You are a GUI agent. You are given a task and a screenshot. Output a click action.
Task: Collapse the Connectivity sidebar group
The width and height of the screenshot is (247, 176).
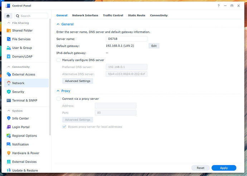click(x=9, y=67)
